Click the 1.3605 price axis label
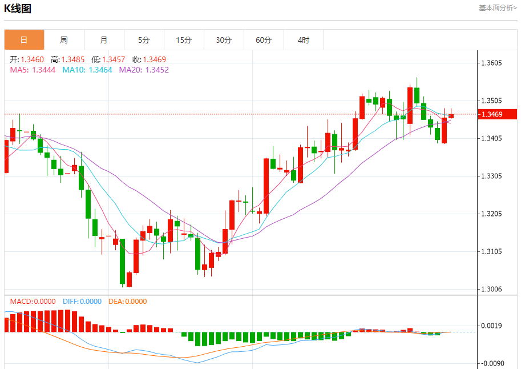This screenshot has height=369, width=521. [x=491, y=63]
